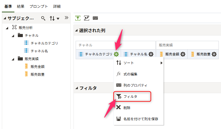Click the grid icon beside チャネルカテゴリ in tree
The width and height of the screenshot is (221, 129).
(x=26, y=43)
